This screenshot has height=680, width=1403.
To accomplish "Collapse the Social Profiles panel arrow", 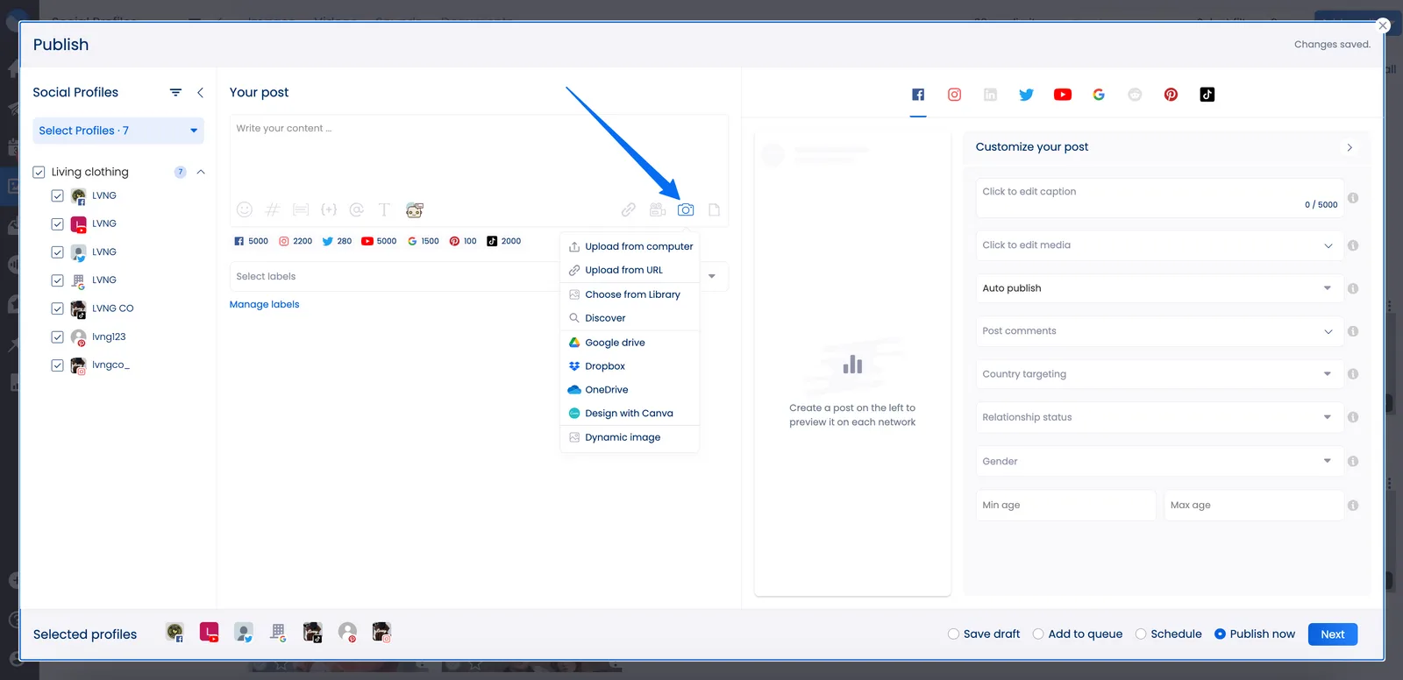I will tap(200, 92).
